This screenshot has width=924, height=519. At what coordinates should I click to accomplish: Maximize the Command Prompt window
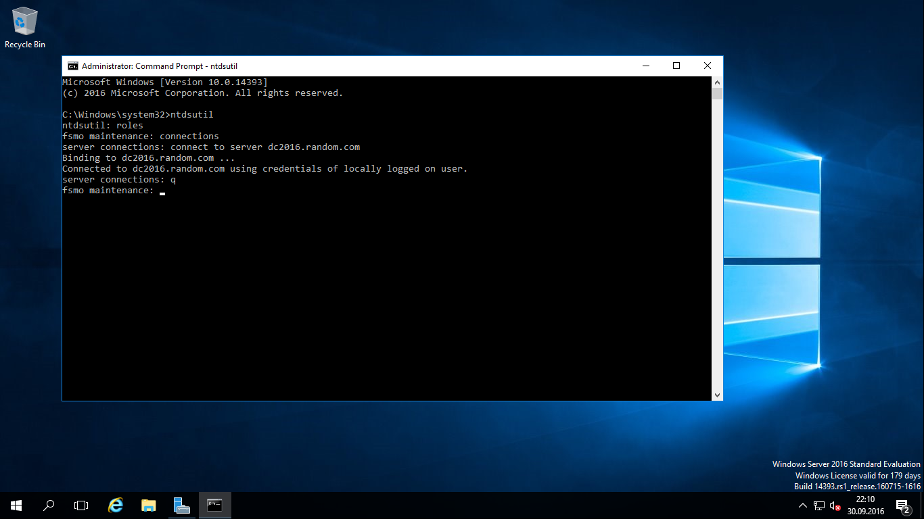[676, 66]
